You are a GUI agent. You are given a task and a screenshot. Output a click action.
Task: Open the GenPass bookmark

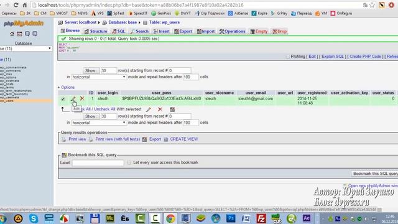click(x=161, y=13)
